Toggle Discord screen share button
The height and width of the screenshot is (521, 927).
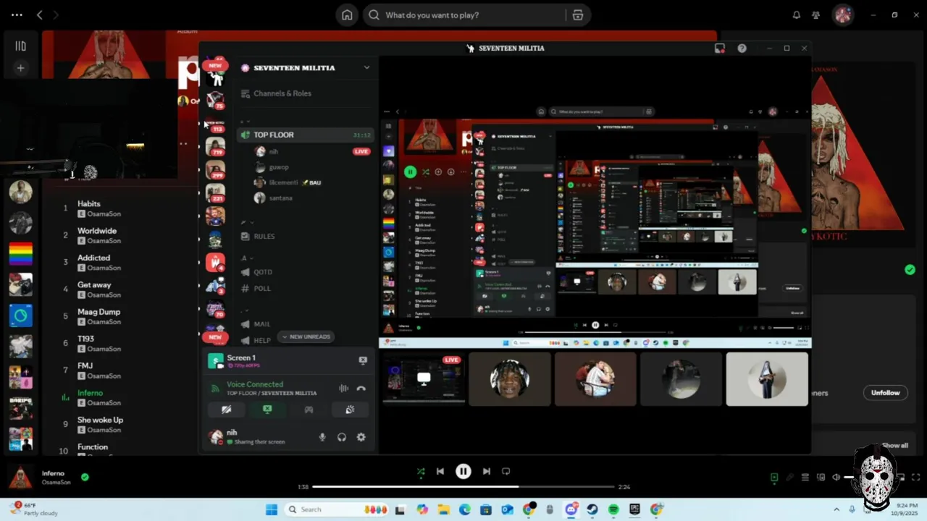267,410
